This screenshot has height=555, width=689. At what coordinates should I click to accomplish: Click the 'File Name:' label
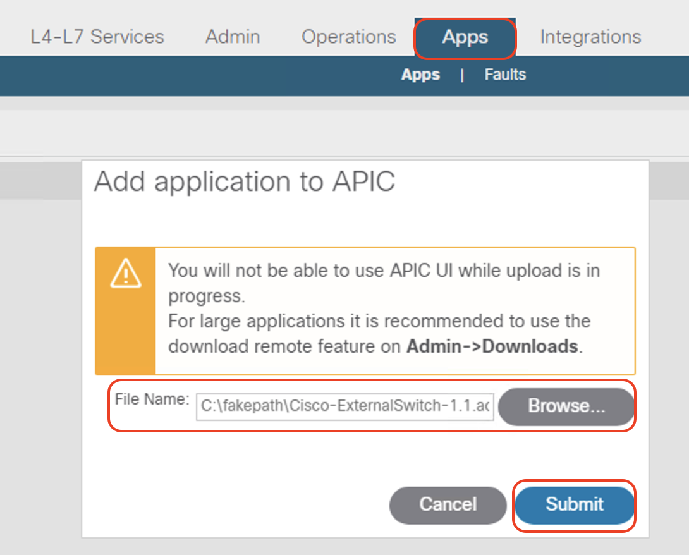coord(152,399)
